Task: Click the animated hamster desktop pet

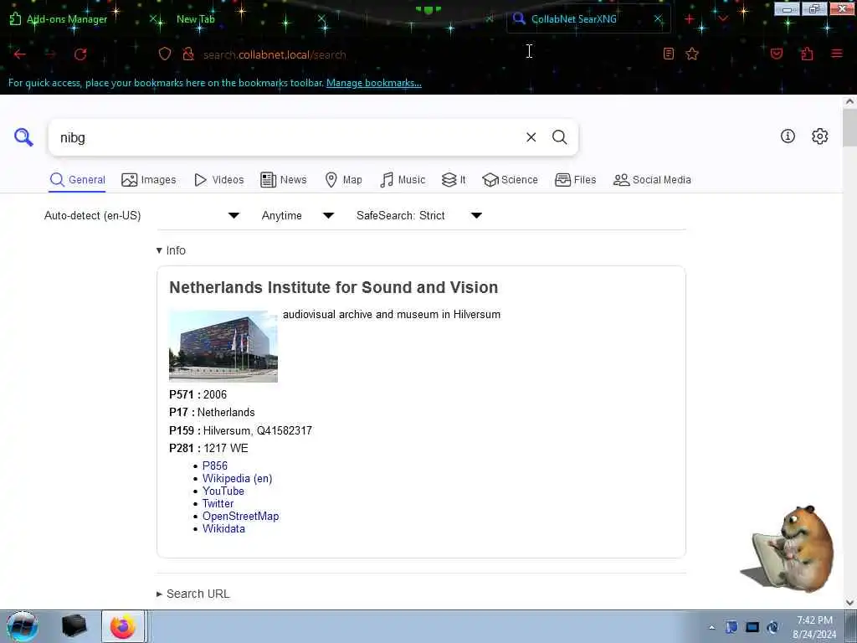Action: coord(789,548)
